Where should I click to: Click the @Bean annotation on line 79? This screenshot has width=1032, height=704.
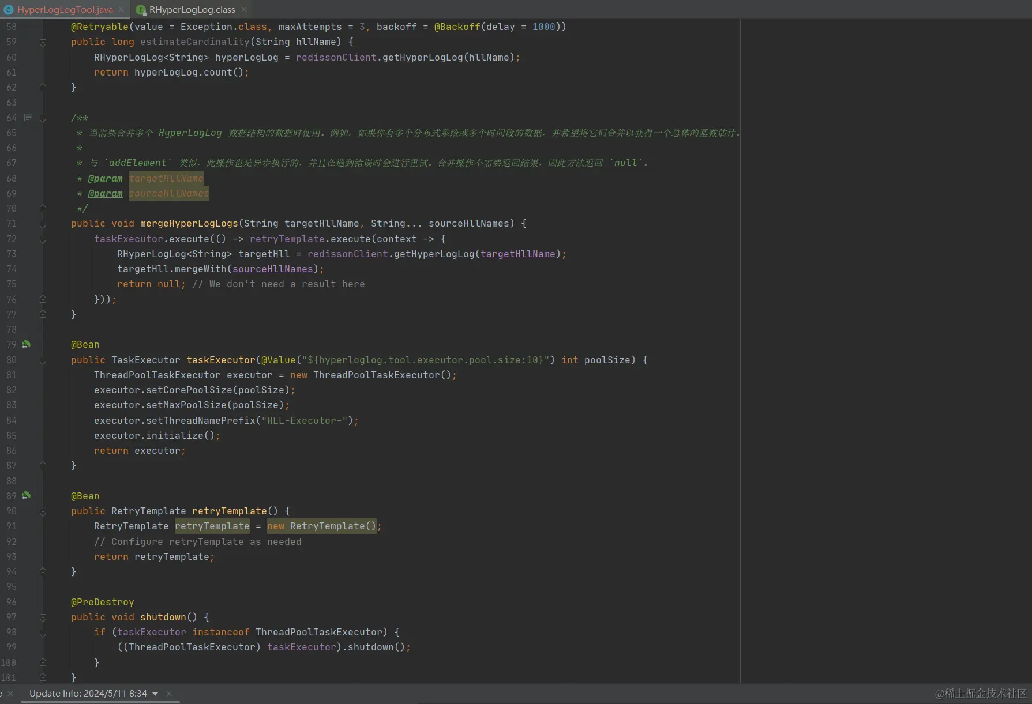click(x=85, y=344)
